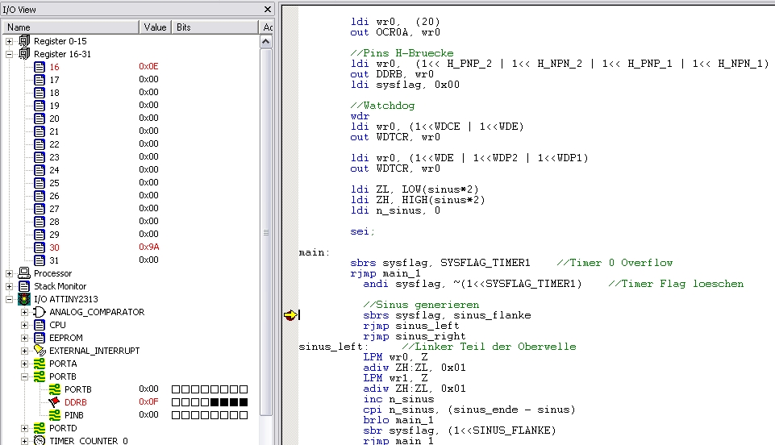Expand the ANALOG_COMPARATOR node
The image size is (775, 445).
24,312
